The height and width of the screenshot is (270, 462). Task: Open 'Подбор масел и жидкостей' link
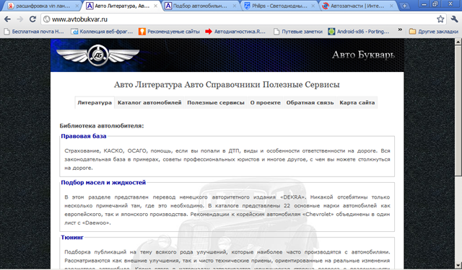[x=103, y=182]
